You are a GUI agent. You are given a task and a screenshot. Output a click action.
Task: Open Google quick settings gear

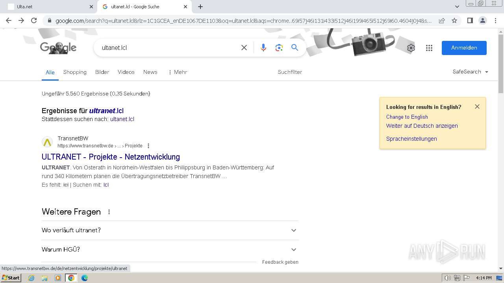(411, 48)
